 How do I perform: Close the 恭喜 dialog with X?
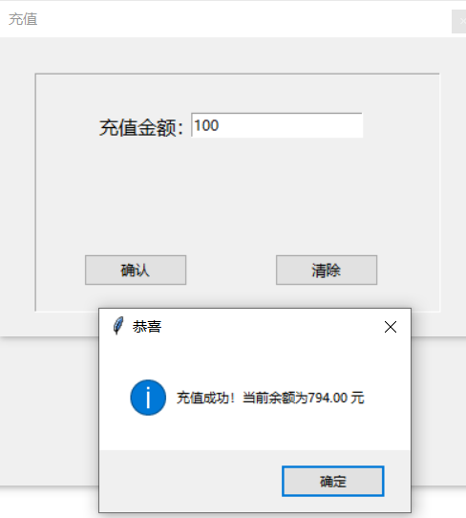coord(391,327)
